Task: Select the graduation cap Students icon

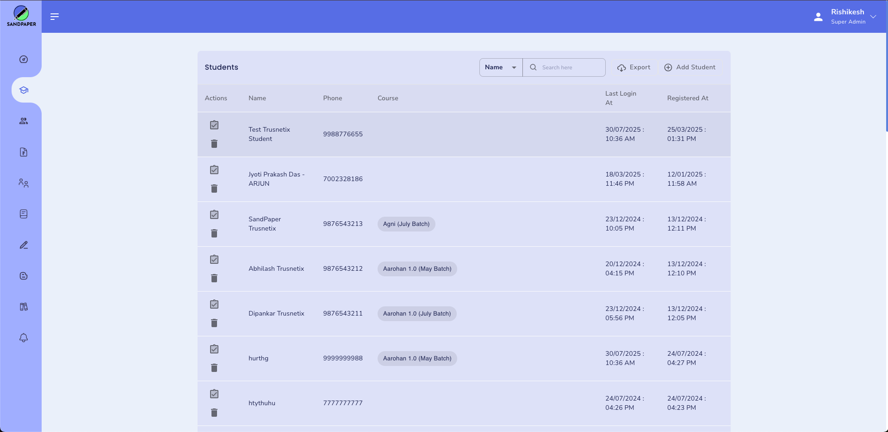Action: tap(23, 90)
